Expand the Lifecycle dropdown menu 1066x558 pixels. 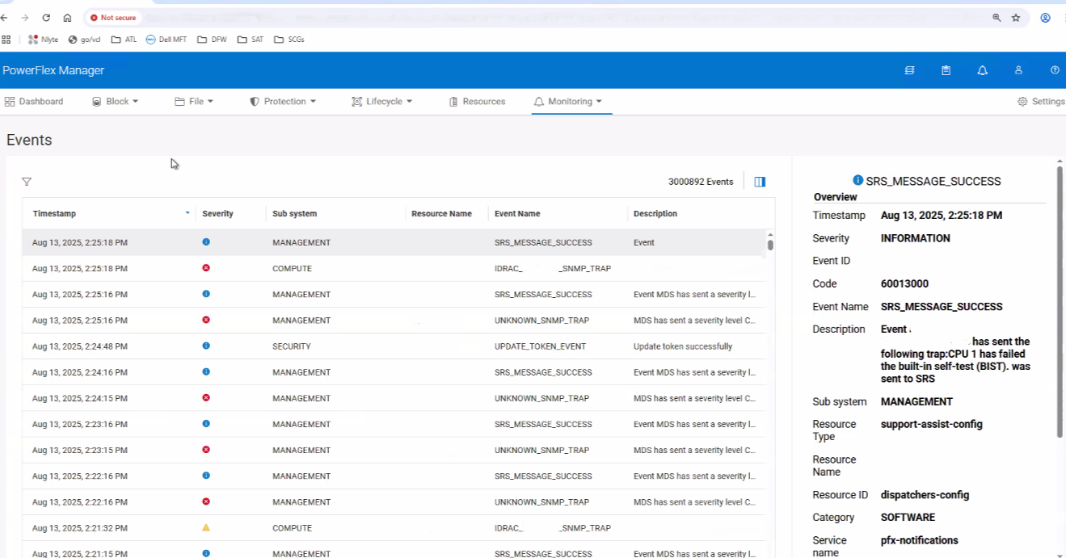pos(382,102)
